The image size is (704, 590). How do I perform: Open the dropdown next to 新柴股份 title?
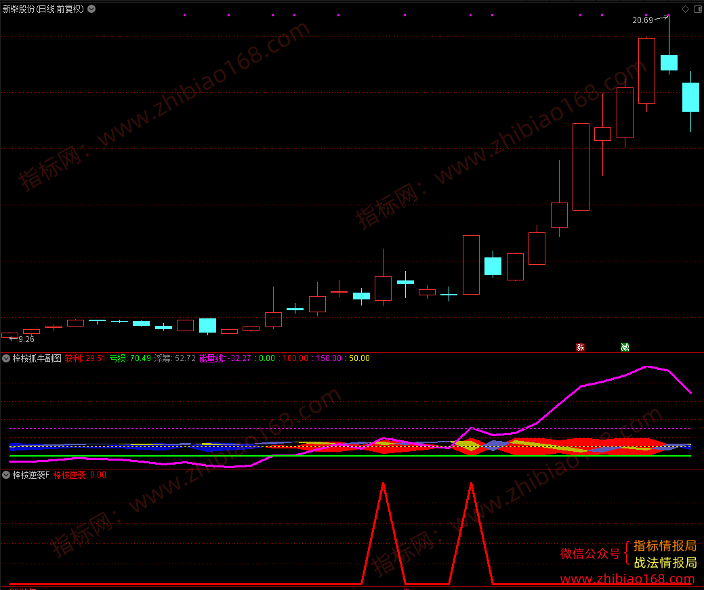click(91, 9)
